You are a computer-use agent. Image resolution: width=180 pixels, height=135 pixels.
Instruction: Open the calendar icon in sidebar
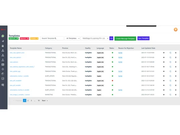(x=3, y=46)
